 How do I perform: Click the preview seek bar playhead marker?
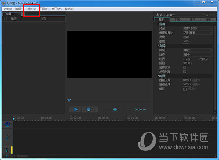tap(69, 100)
